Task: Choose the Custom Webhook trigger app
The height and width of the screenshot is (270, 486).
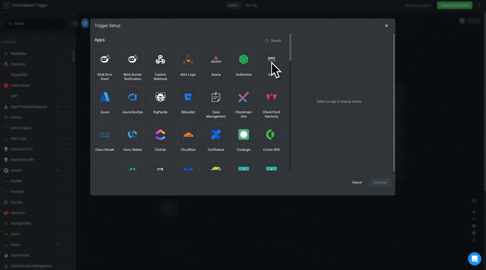Action: click(160, 59)
